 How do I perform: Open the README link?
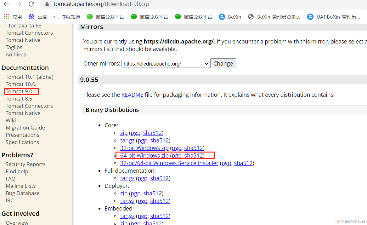tap(132, 95)
